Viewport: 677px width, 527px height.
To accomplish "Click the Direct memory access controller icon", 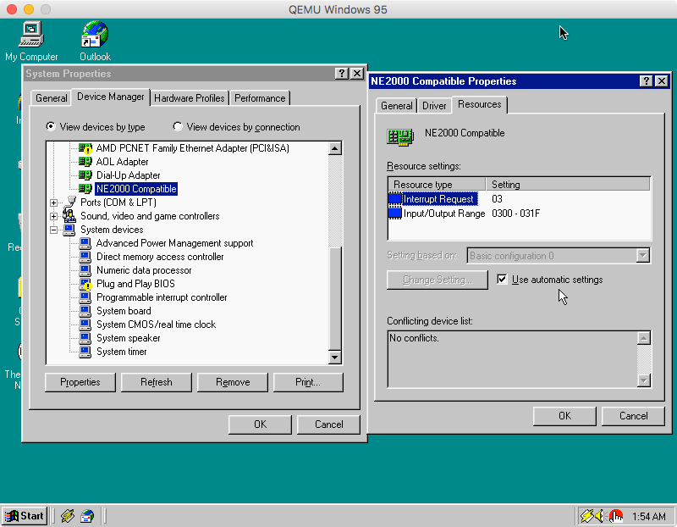I will coord(85,257).
